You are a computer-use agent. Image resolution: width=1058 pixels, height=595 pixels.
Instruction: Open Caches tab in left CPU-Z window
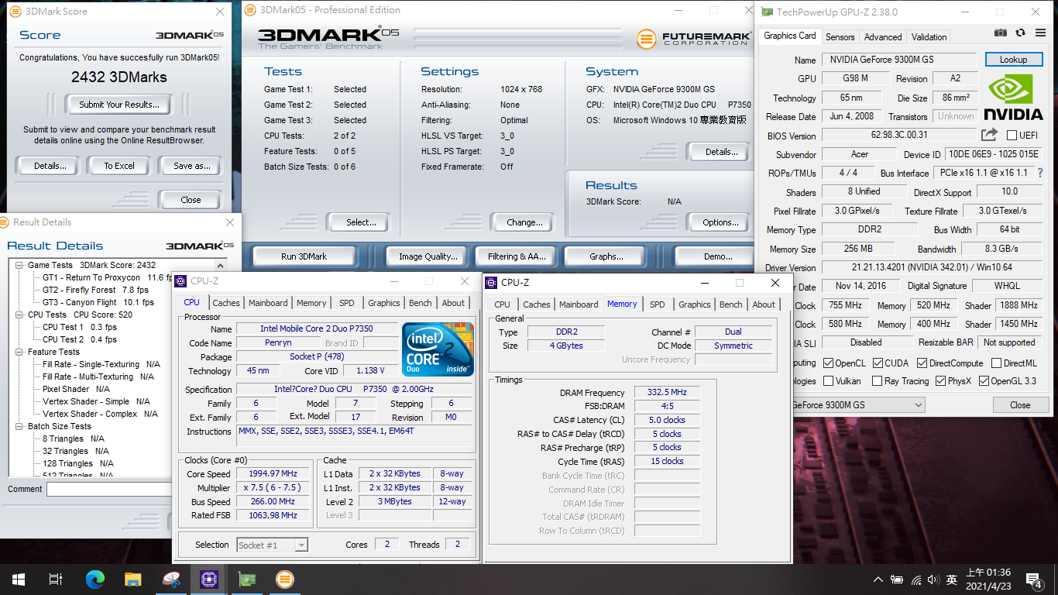[226, 303]
